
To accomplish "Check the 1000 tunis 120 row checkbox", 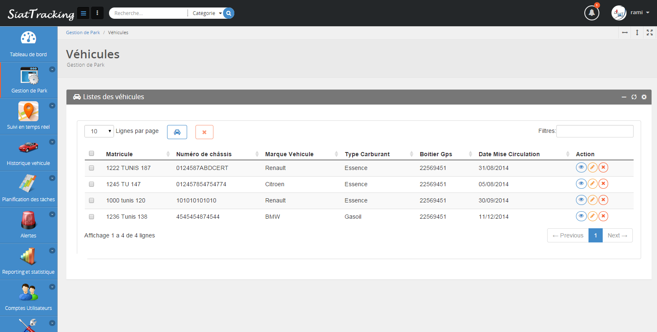I will tap(91, 200).
